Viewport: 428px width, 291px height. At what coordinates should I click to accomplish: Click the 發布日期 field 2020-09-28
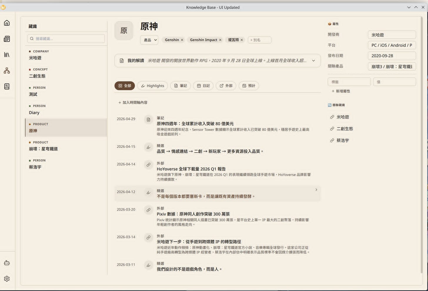coord(392,56)
